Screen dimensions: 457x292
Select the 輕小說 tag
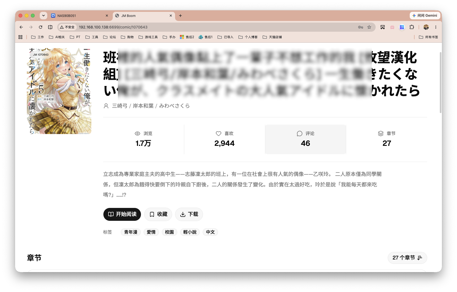[190, 232]
